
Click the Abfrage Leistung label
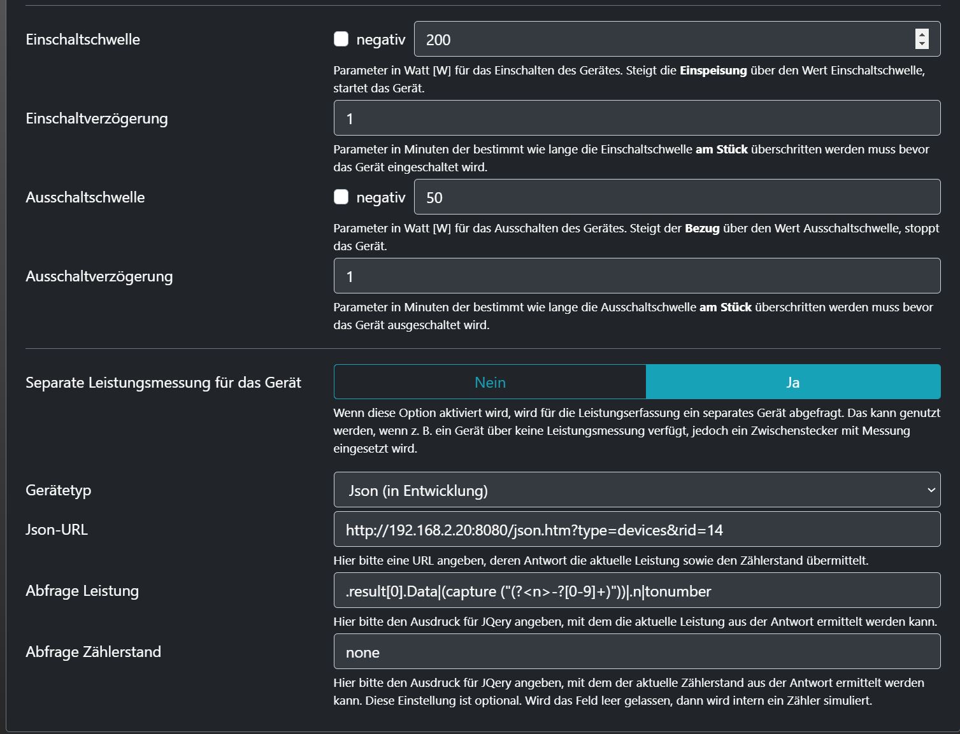tap(82, 591)
